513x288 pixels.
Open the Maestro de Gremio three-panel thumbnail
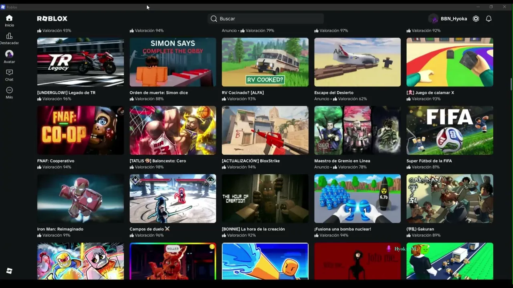tap(357, 130)
